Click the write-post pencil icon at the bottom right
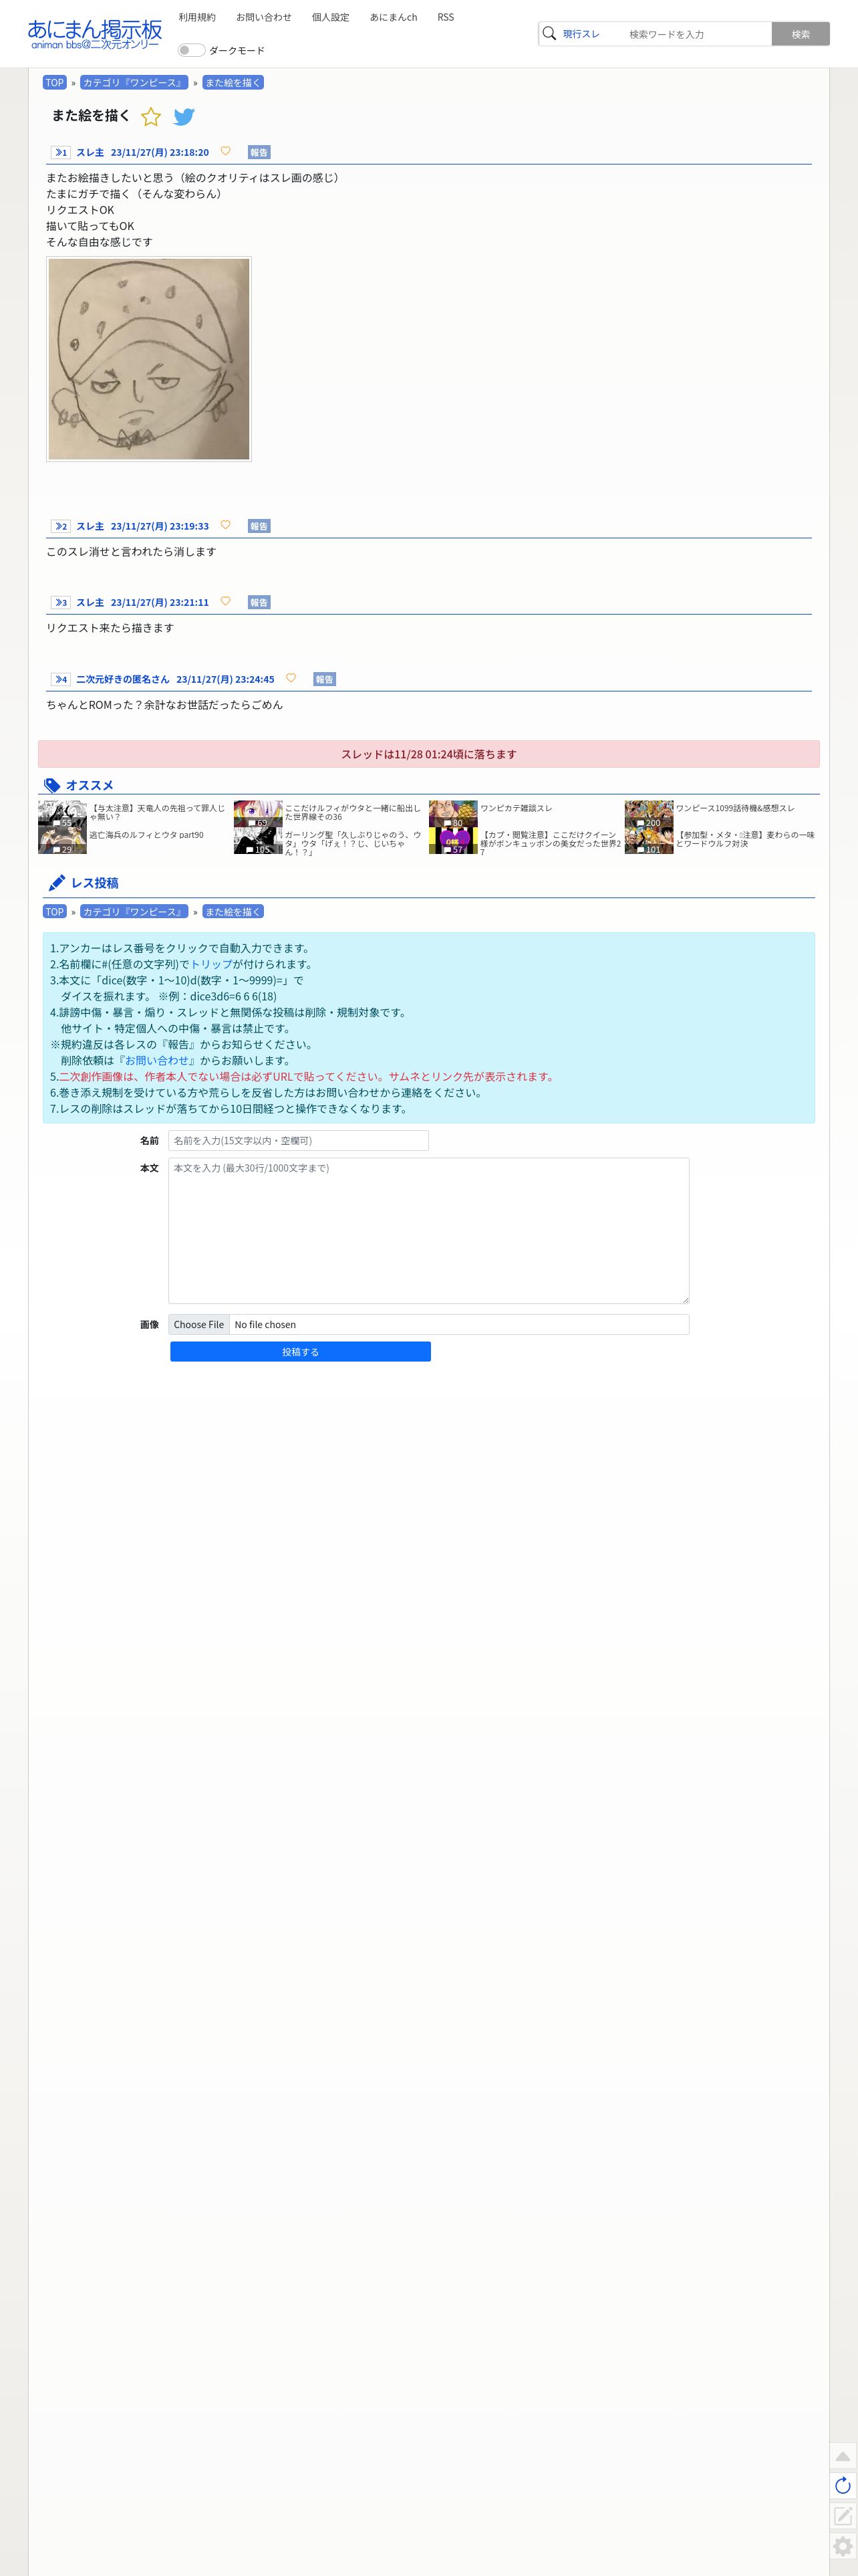858x2576 pixels. click(x=843, y=2515)
